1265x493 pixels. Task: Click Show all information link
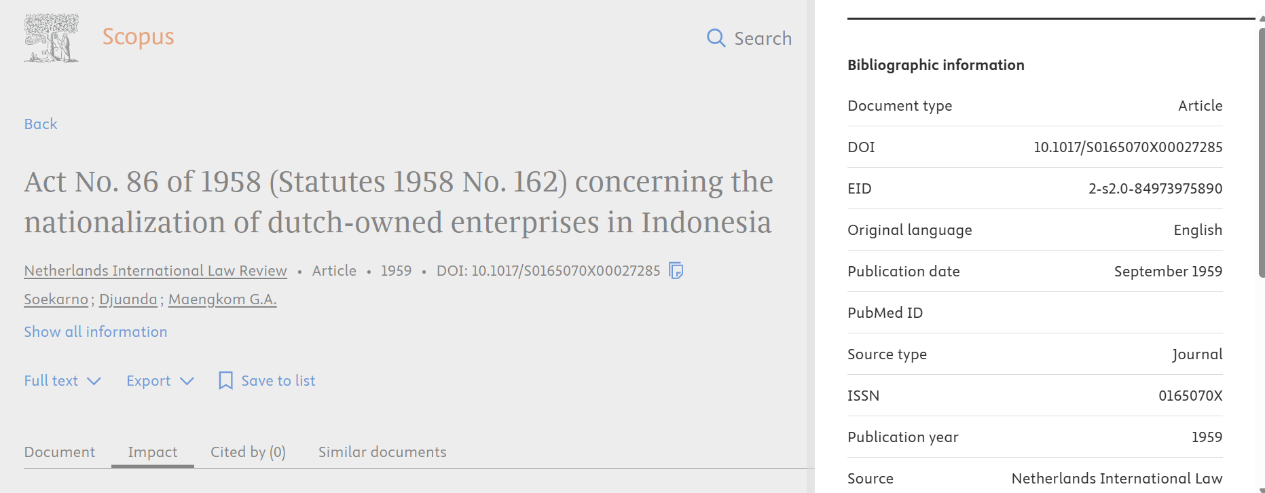(96, 331)
